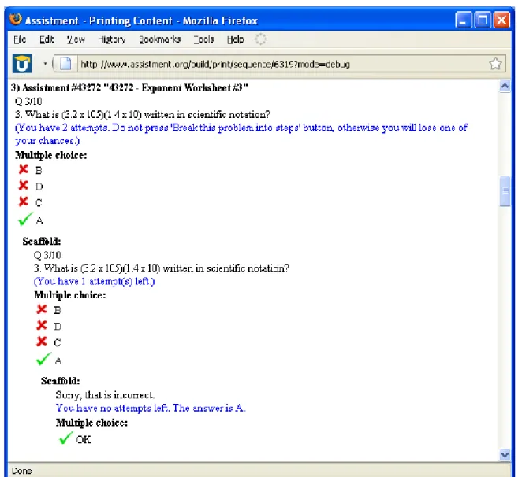Click the blue U toolbar icon
Viewport: 518px width, 477px height.
click(x=22, y=63)
